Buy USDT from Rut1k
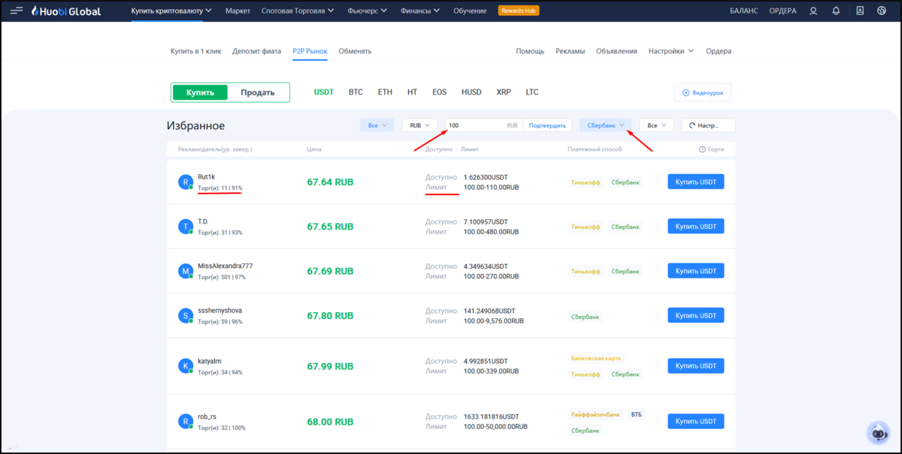902x454 pixels. pos(696,182)
